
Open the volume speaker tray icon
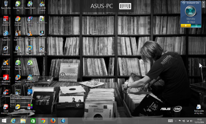click(x=192, y=121)
